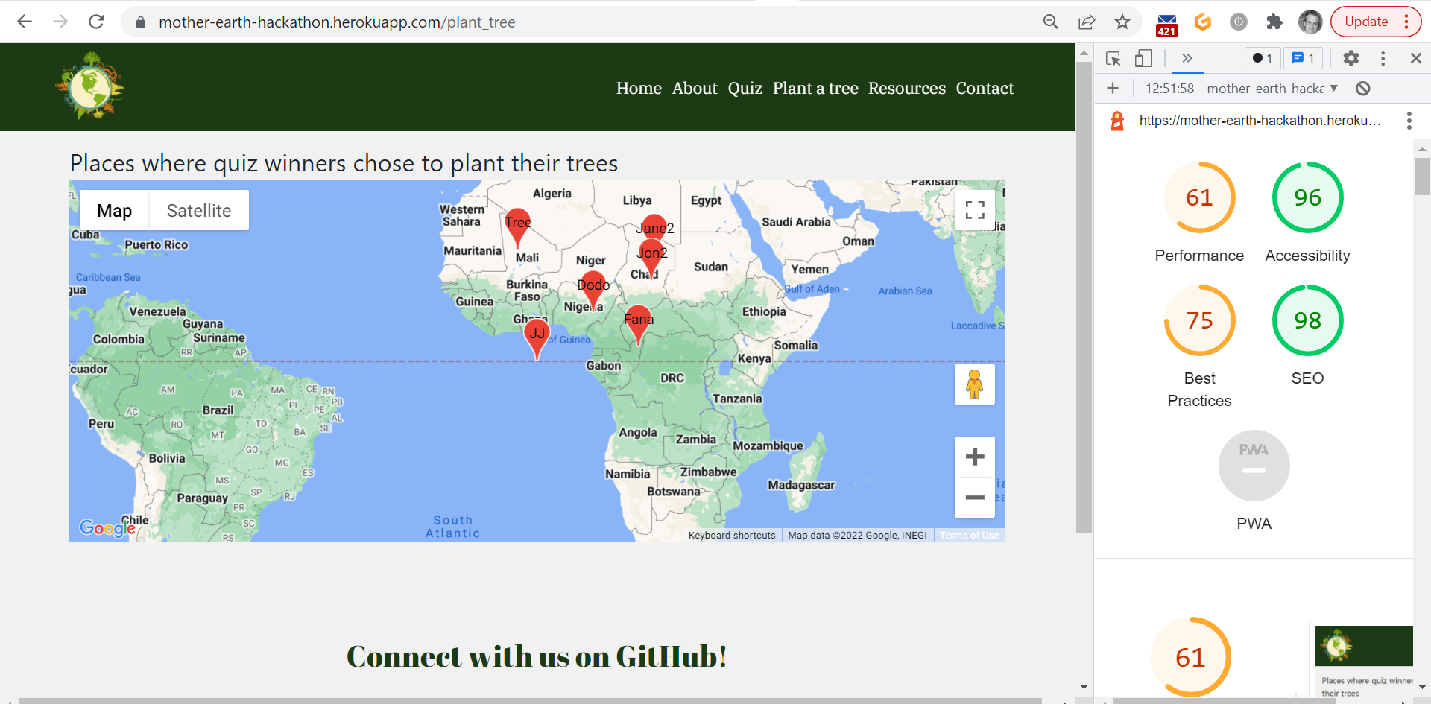The image size is (1431, 704).
Task: Click the padlock icon in address bar
Action: point(140,22)
